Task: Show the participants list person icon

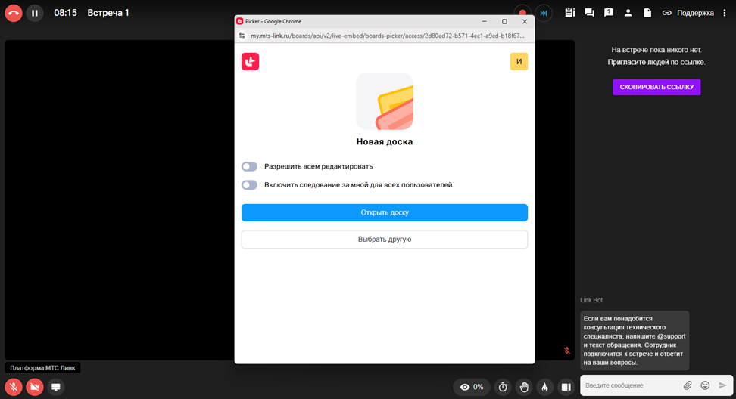Action: click(628, 13)
